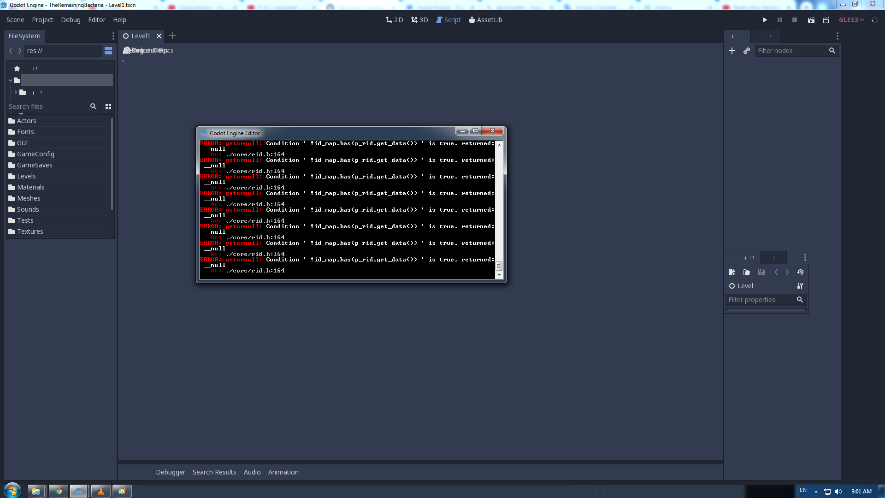The height and width of the screenshot is (498, 885).
Task: Open the Scene panel options menu
Action: 838,36
